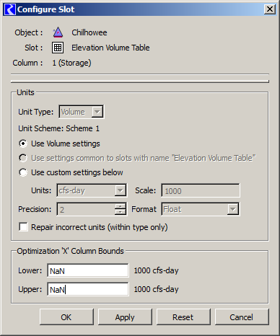Click the '1000 cfs-day' label beside Upper
The height and width of the screenshot is (336, 280).
[156, 289]
